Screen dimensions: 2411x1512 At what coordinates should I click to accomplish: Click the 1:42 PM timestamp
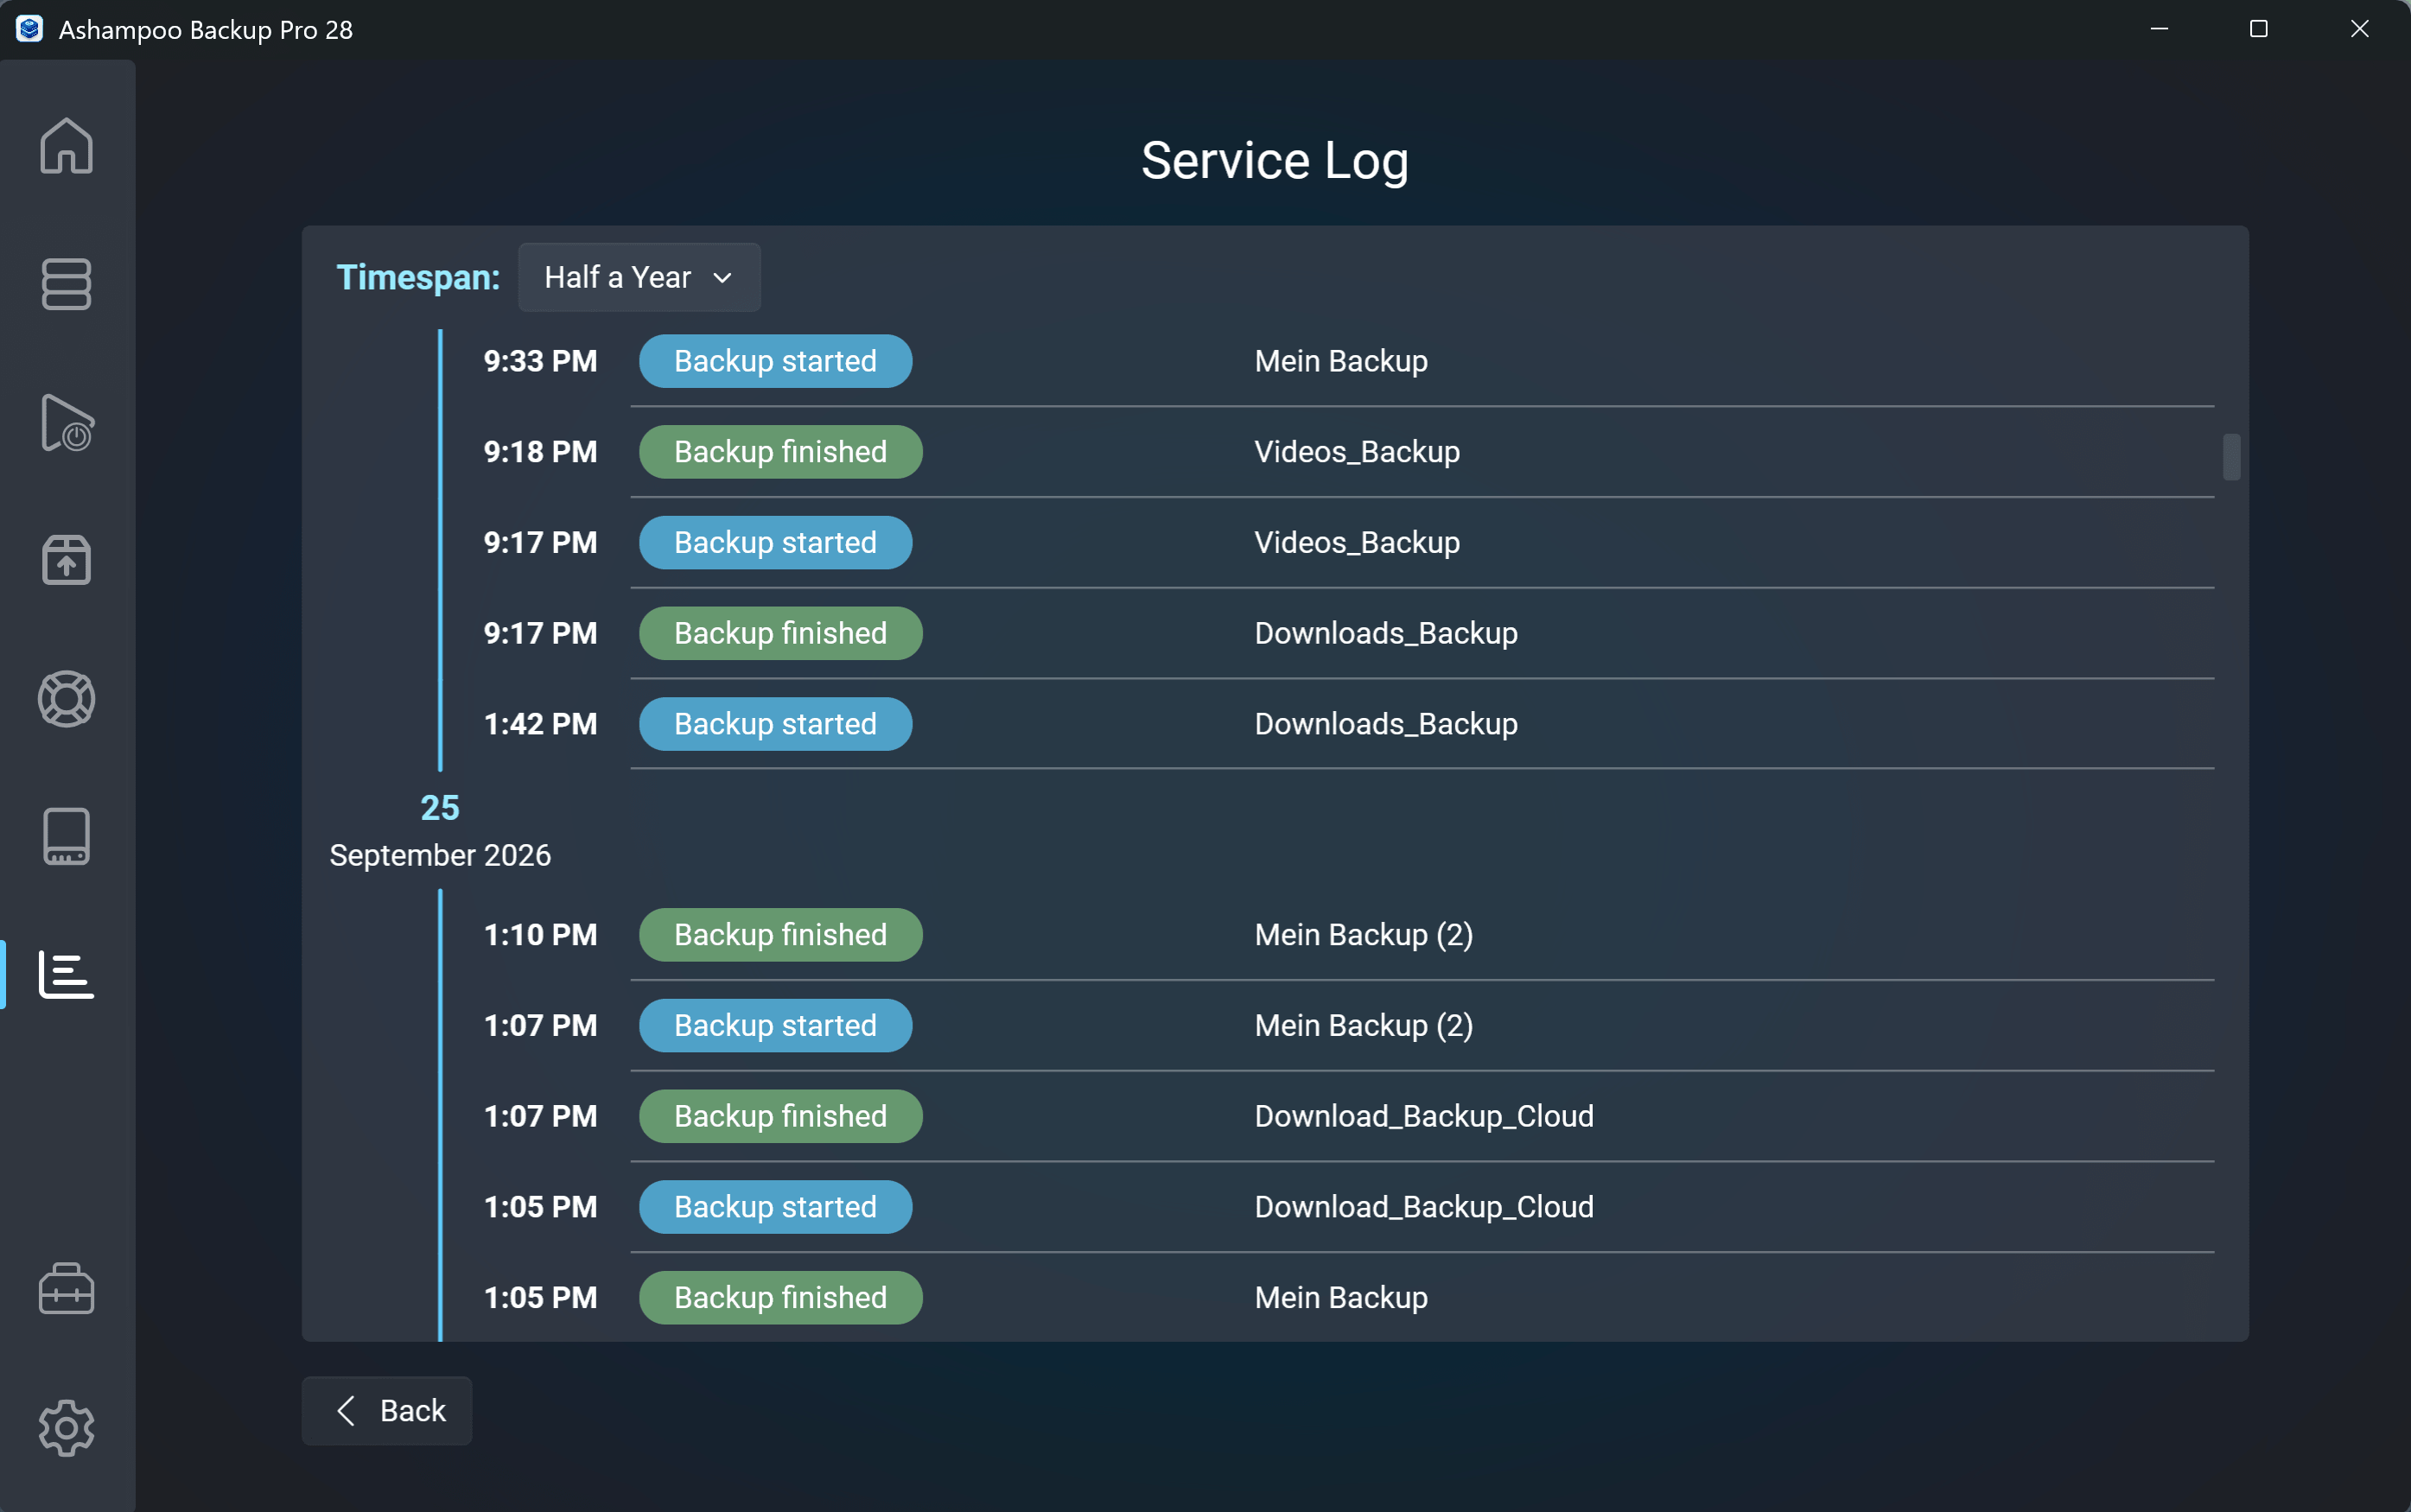click(541, 724)
